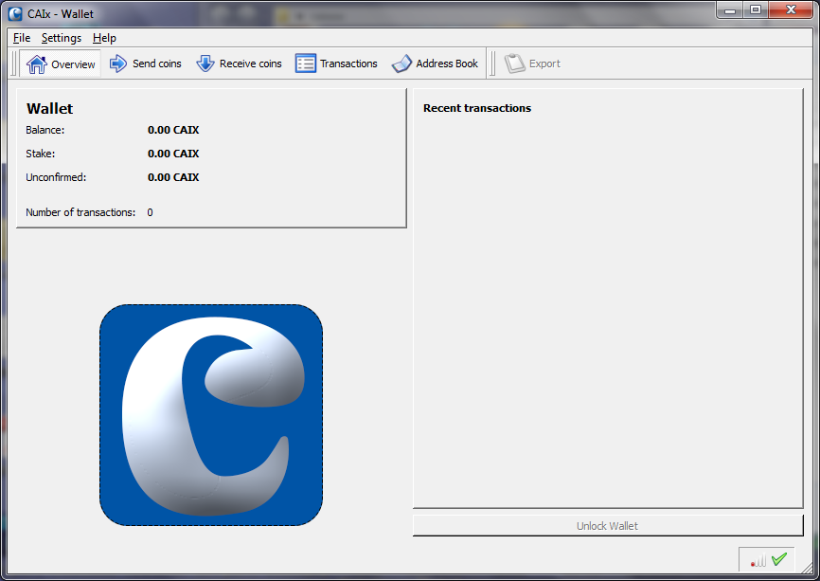Click the Balance 0.00 CAIX value

point(173,130)
